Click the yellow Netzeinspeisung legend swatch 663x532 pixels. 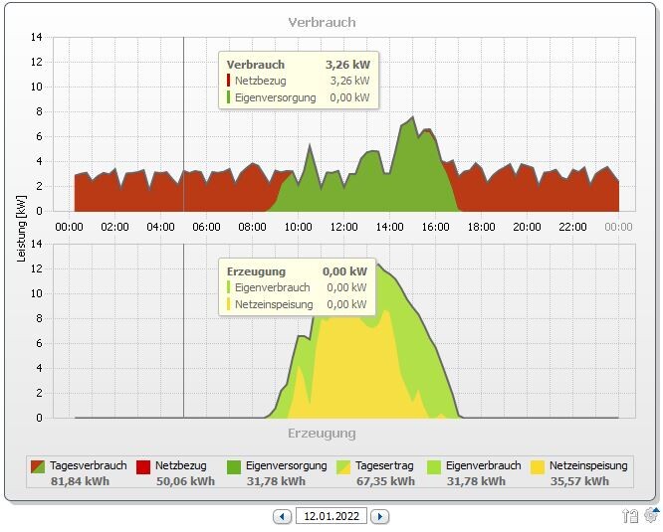pyautogui.click(x=538, y=466)
